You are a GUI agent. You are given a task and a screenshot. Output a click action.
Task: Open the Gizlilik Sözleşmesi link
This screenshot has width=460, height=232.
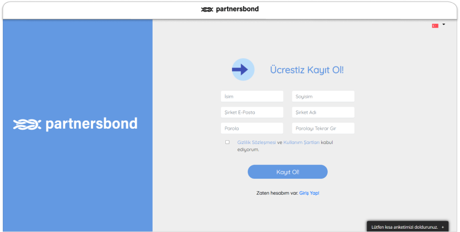point(256,142)
